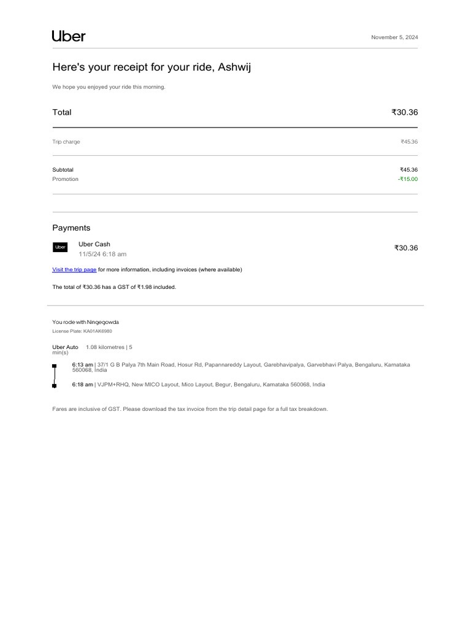Click the receipt date November 5, 2024
The image size is (471, 628).
[394, 37]
